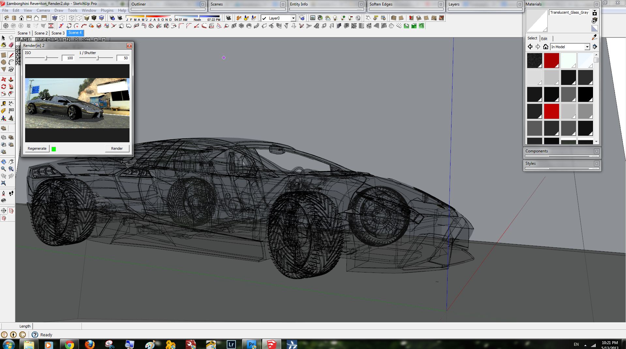Viewport: 626px width, 349px height.
Task: Go to In Model materials home icon
Action: [x=546, y=47]
